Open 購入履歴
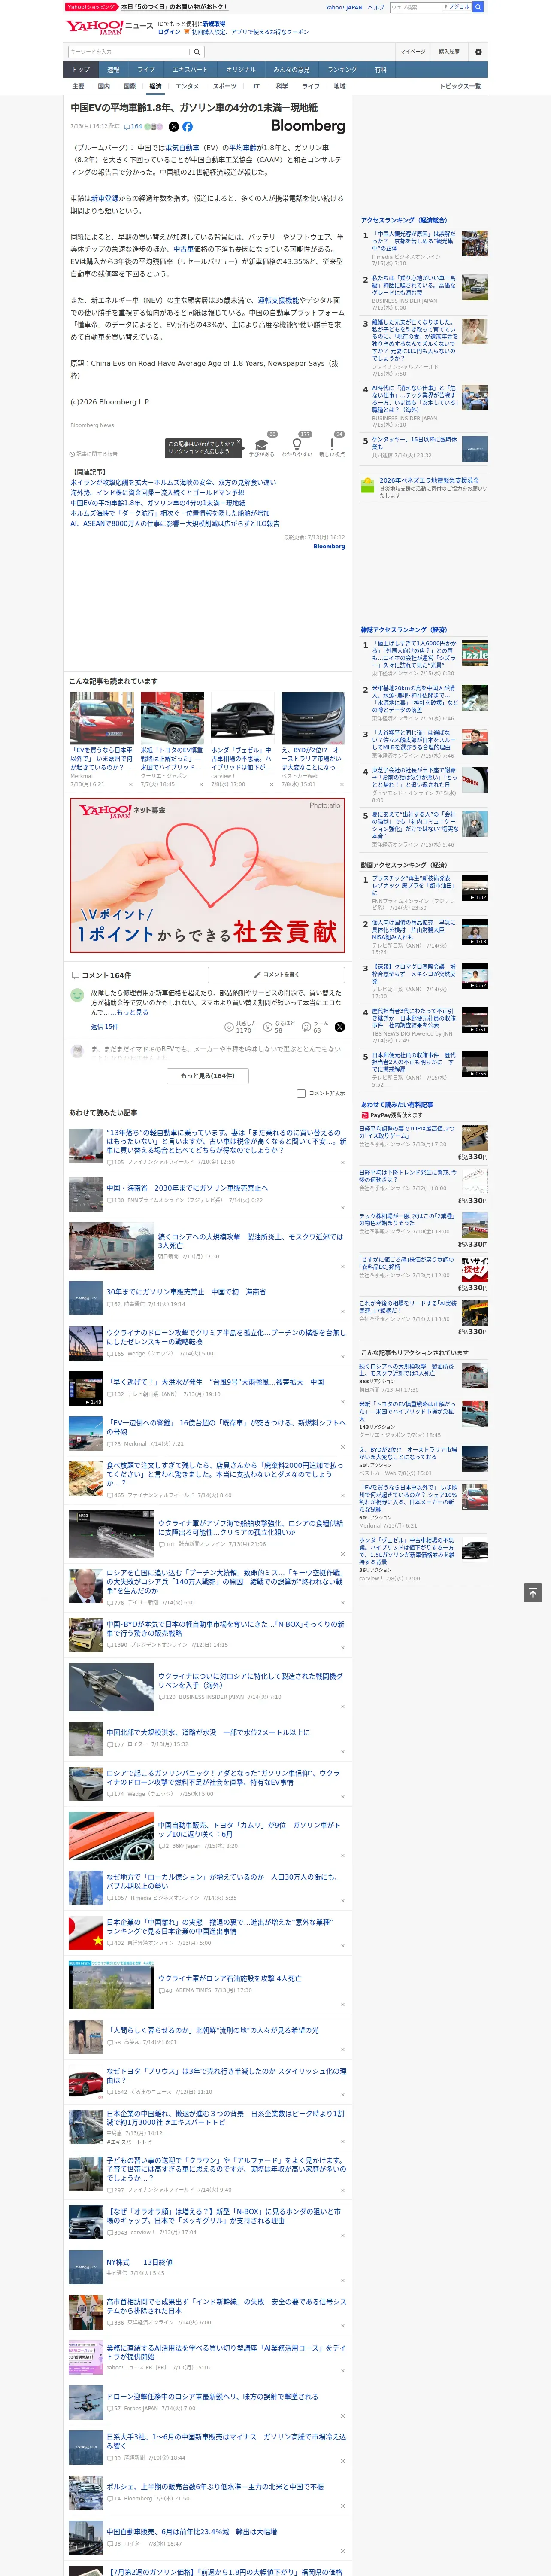 (x=449, y=52)
